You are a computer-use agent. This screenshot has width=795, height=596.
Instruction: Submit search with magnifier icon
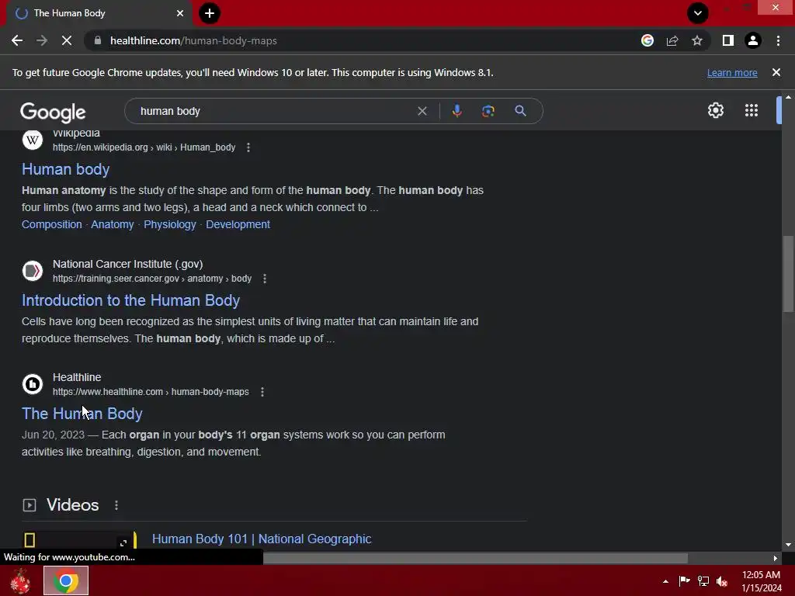click(520, 111)
